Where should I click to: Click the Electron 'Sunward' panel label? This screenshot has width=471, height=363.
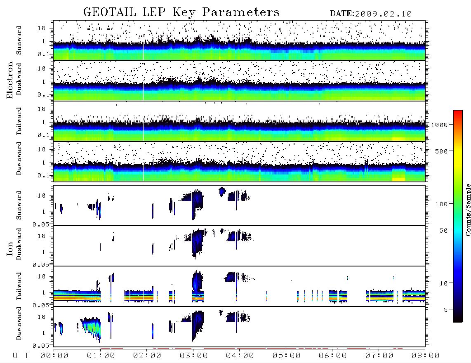[x=19, y=40]
